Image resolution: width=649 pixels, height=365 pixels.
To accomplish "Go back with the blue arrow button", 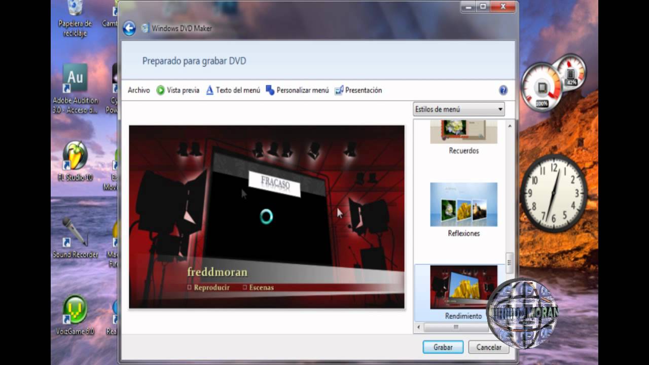I will click(x=129, y=28).
